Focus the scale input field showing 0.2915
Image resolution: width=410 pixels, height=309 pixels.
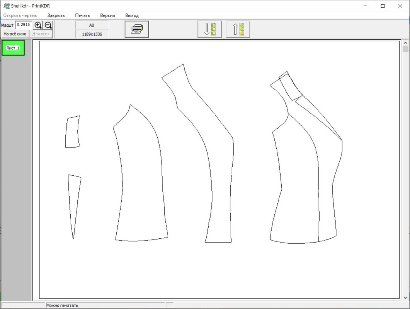pos(24,25)
